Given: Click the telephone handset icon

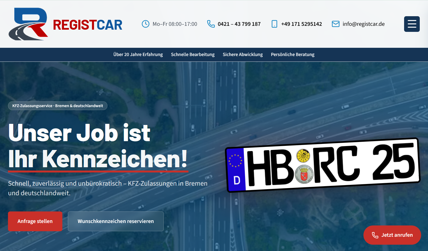Looking at the screenshot, I should coord(211,24).
